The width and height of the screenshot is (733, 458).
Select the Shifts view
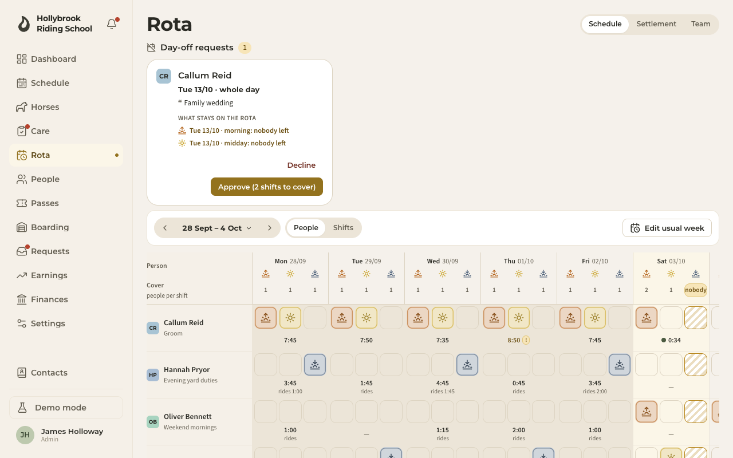tap(343, 228)
